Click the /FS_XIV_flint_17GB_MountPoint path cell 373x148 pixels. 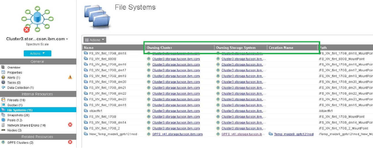342,117
